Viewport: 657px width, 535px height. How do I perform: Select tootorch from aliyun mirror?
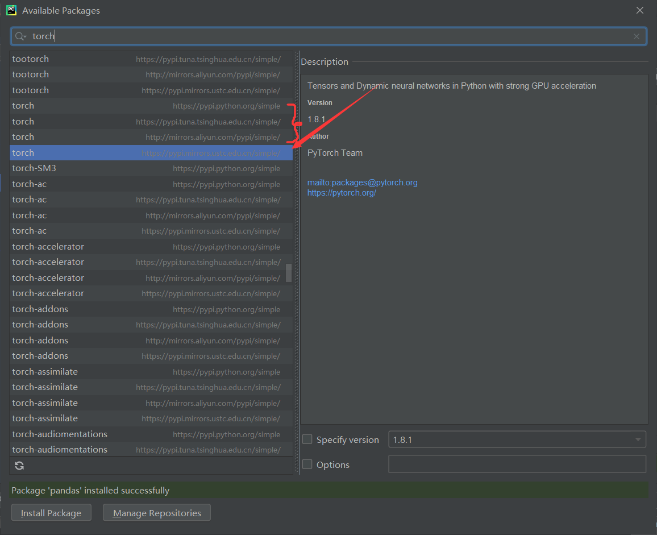[x=151, y=74]
